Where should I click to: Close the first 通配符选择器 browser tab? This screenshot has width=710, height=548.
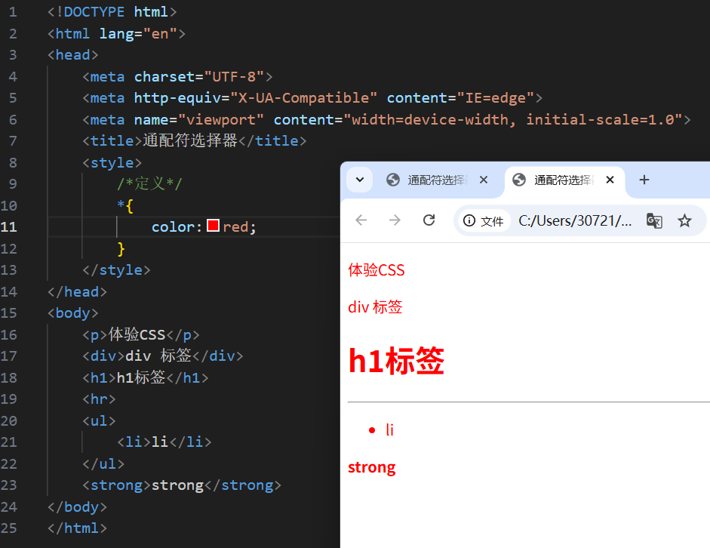pyautogui.click(x=484, y=180)
